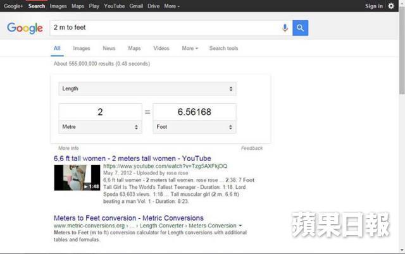
Task: Click More info below converter
Action: (68, 148)
